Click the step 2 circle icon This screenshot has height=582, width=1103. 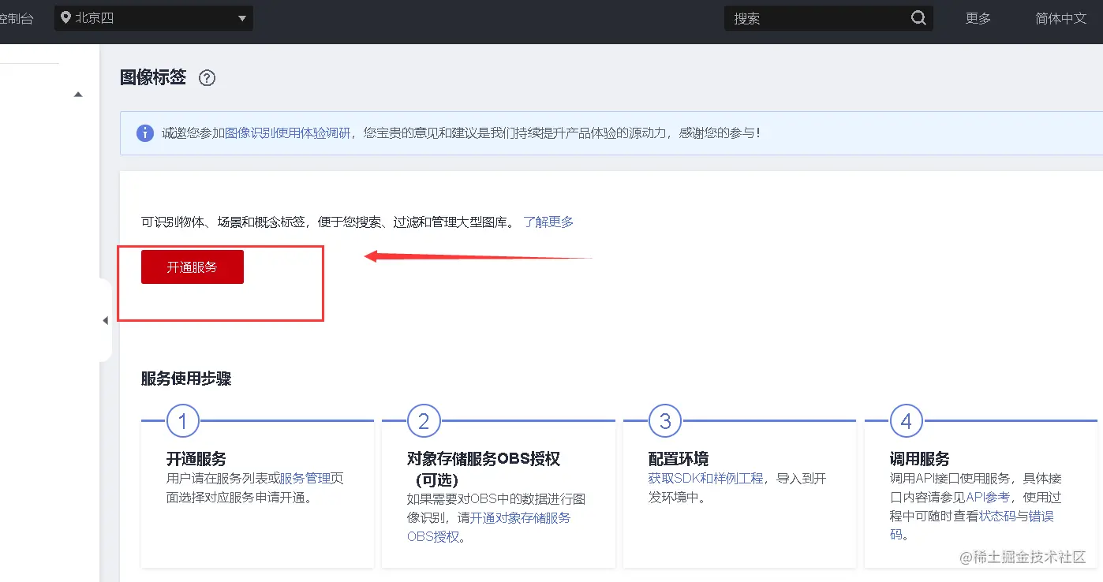coord(424,421)
